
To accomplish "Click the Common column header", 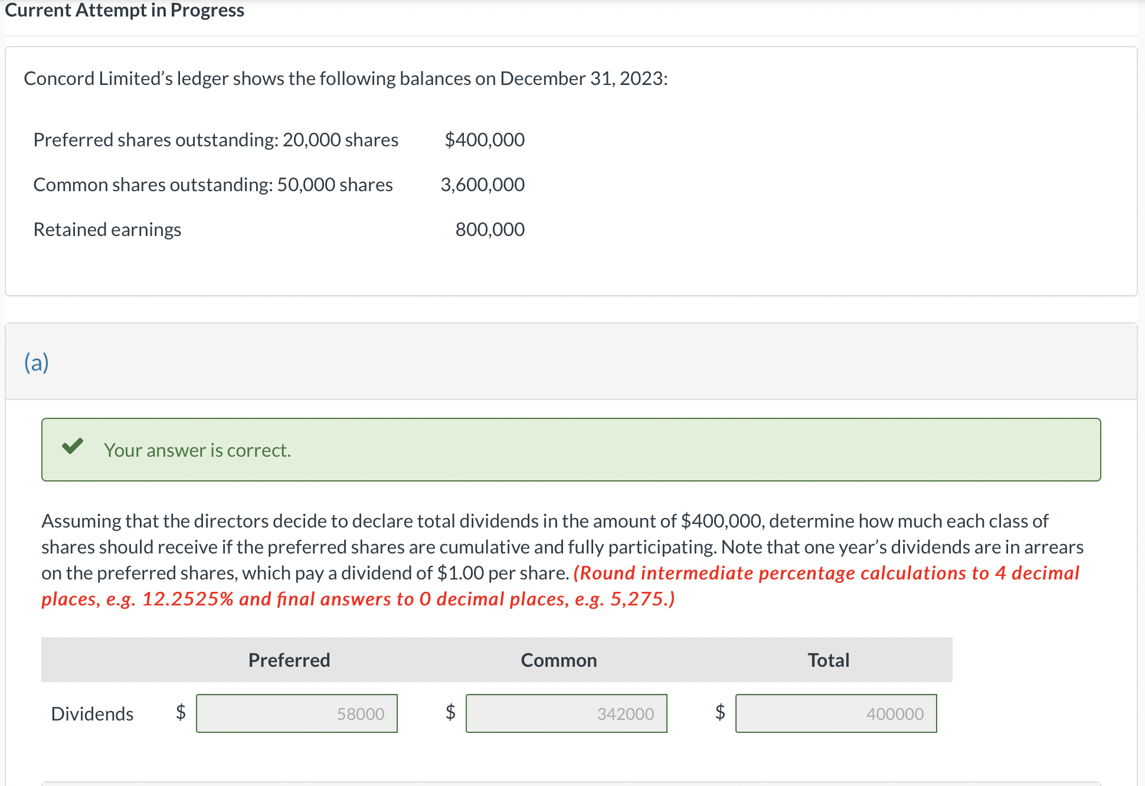I will (x=558, y=660).
